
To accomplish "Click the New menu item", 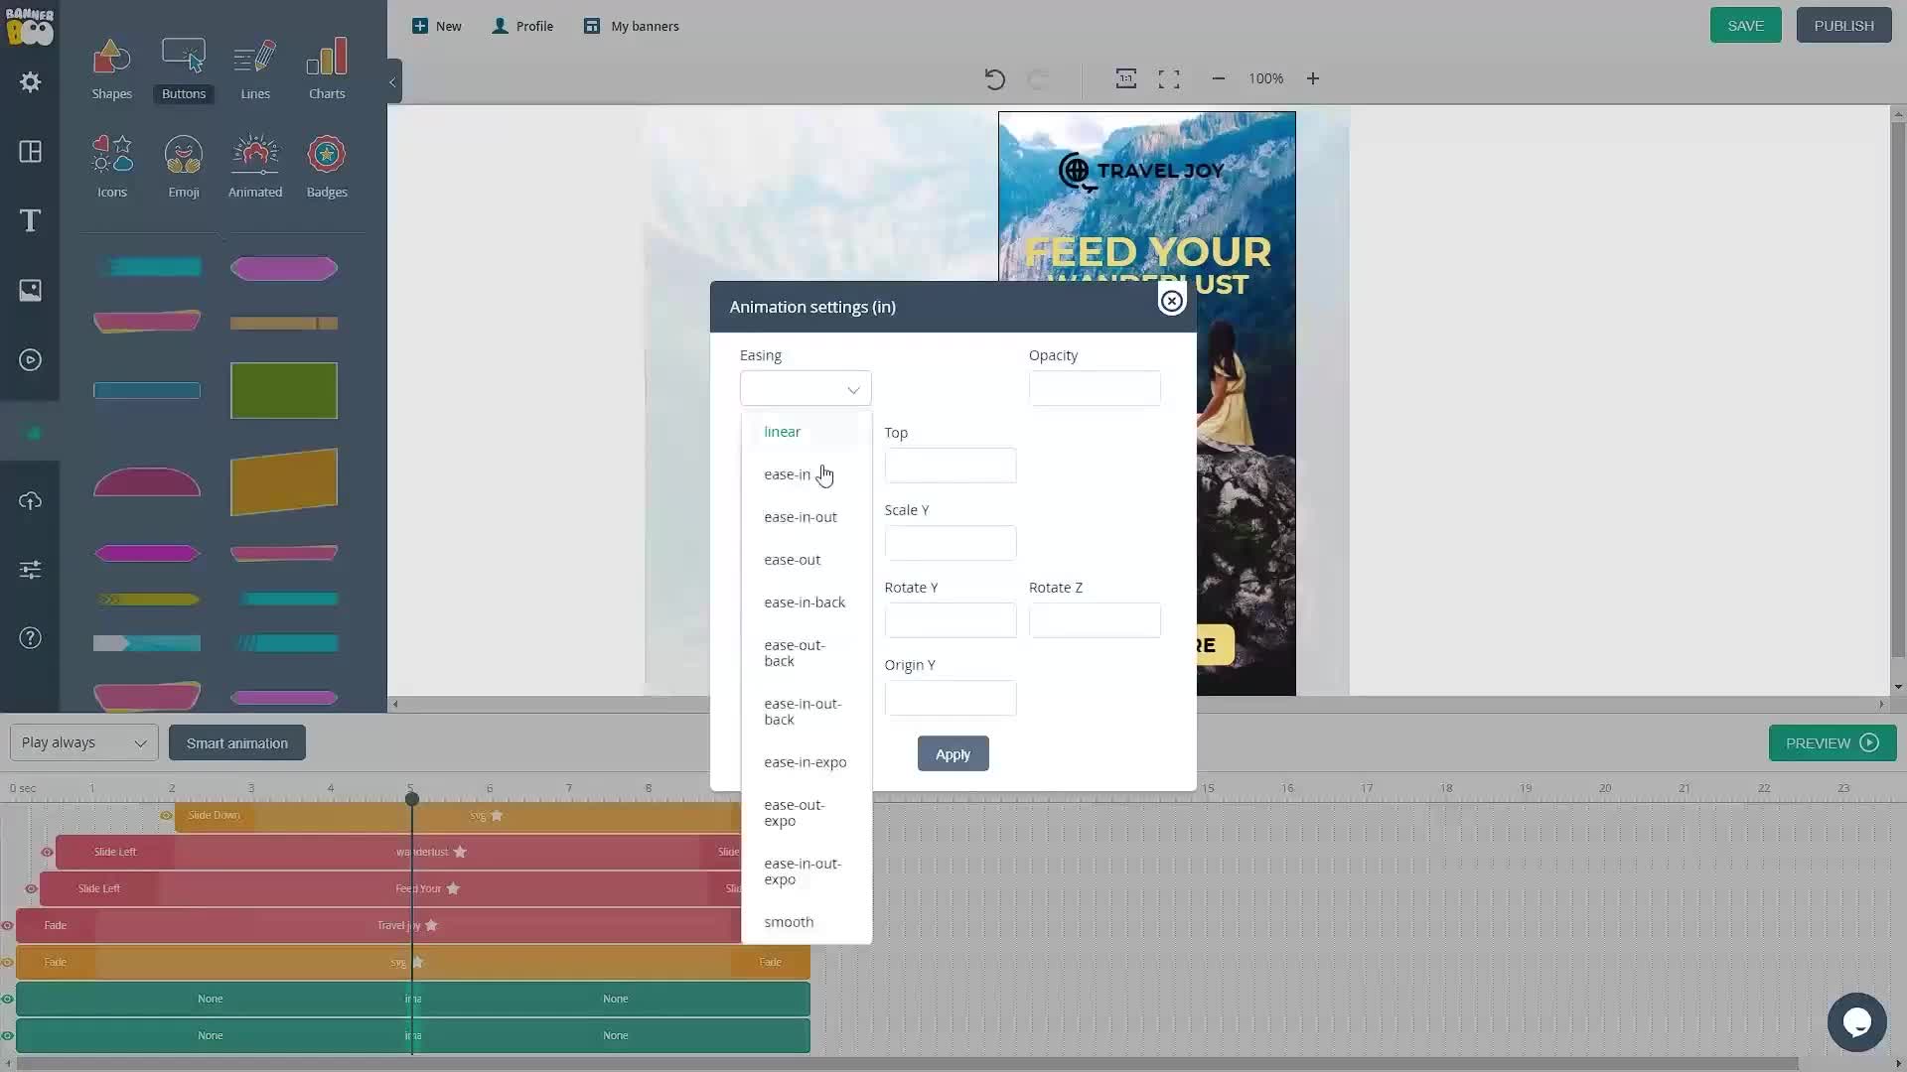I will click(x=437, y=26).
